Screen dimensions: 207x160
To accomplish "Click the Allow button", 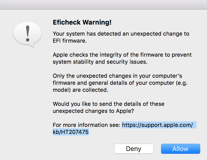I will (x=180, y=149).
